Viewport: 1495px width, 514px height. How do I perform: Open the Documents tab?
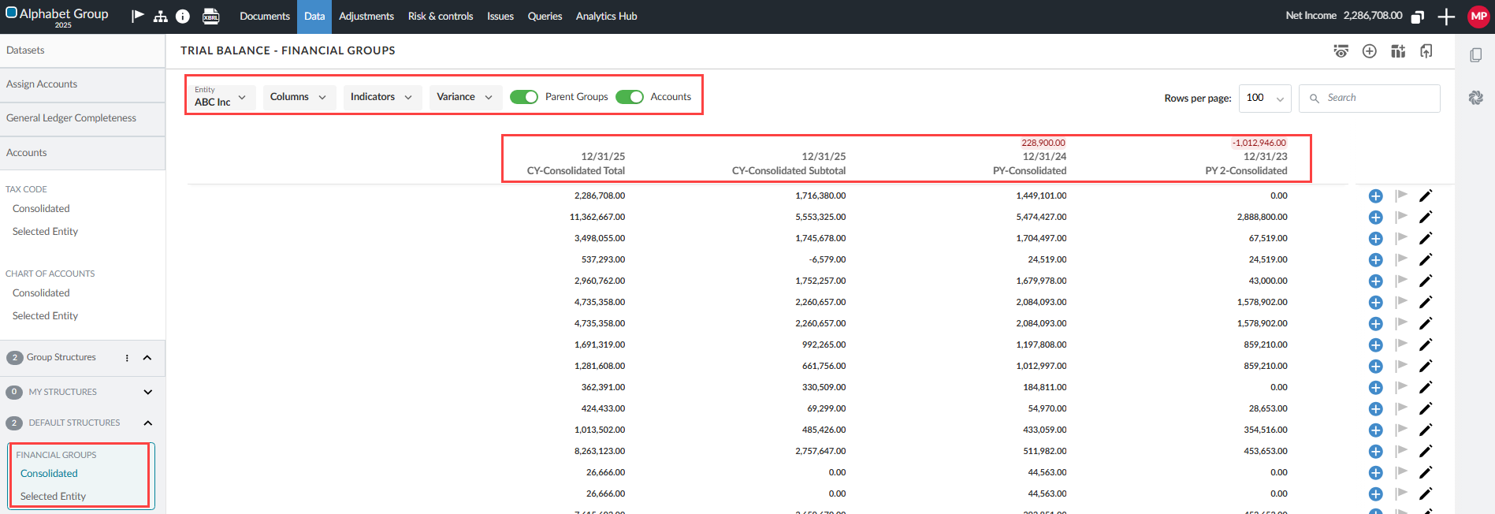[265, 17]
